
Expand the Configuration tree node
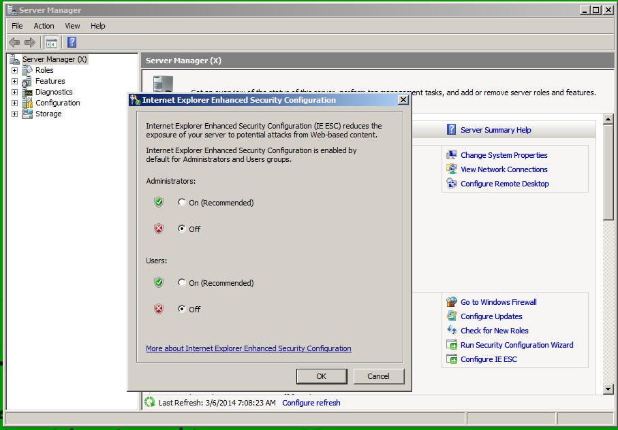tap(14, 103)
